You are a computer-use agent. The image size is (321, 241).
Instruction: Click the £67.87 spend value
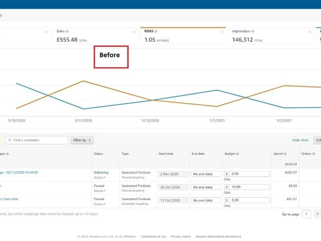click(292, 199)
